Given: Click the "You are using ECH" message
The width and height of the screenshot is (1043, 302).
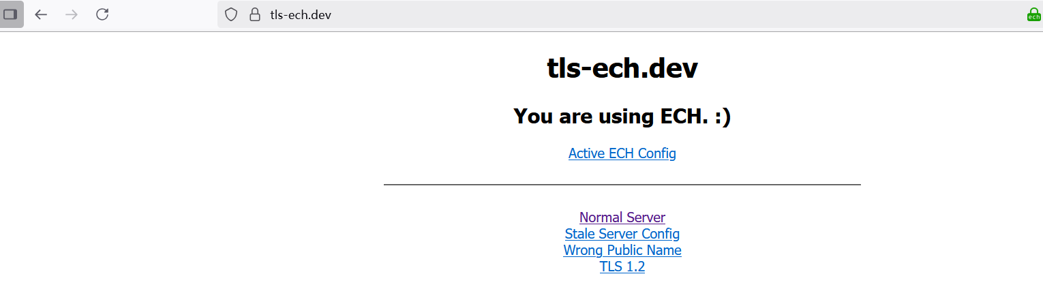Looking at the screenshot, I should (622, 117).
